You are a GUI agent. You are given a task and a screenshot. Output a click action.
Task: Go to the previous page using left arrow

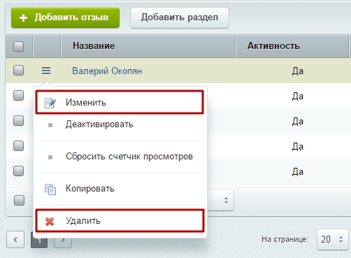15,240
